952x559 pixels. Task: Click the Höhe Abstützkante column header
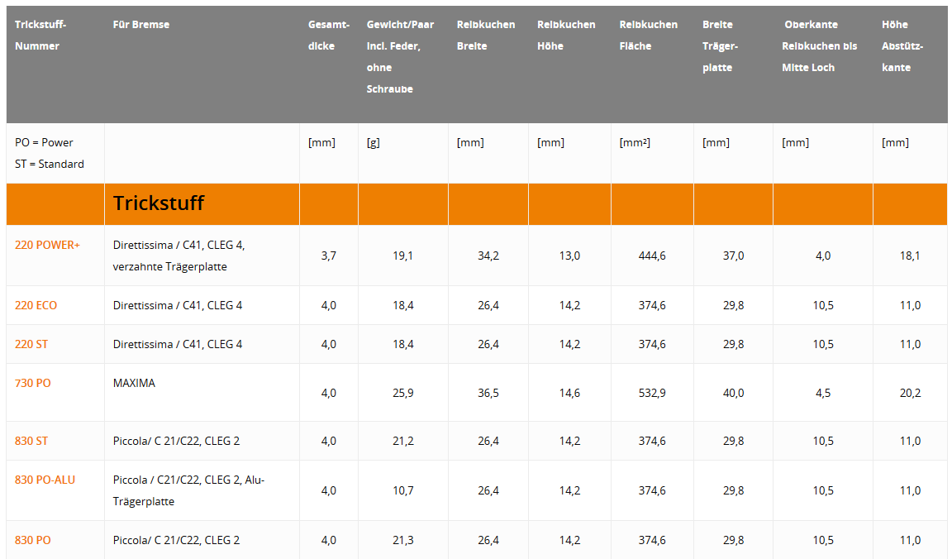coord(902,46)
